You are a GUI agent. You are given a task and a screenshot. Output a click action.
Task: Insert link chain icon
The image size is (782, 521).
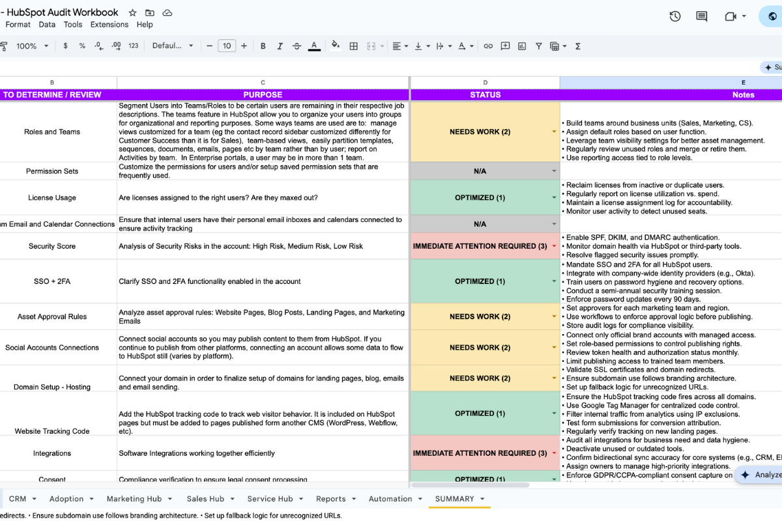[x=488, y=46]
